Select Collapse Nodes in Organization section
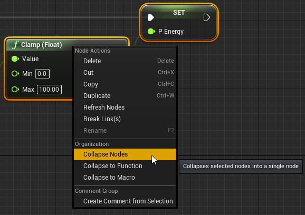Image resolution: width=305 pixels, height=215 pixels. click(x=125, y=154)
